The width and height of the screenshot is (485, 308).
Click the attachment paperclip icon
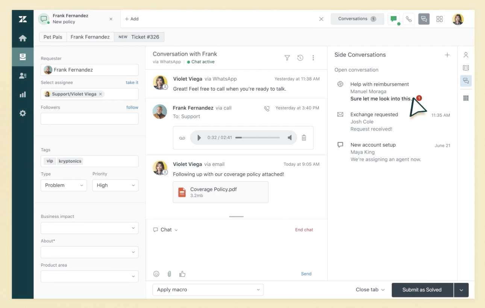pos(170,274)
